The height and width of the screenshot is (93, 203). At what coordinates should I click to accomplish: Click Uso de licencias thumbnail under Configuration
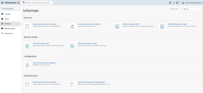pos(27,65)
